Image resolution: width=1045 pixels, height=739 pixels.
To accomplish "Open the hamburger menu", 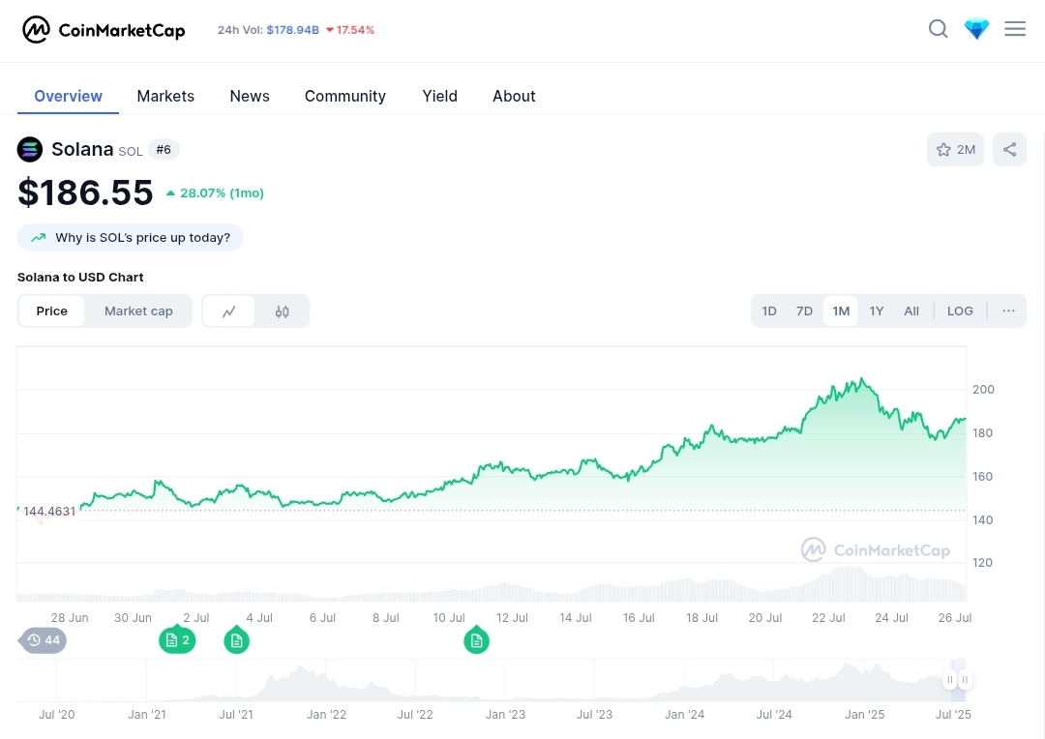I will pyautogui.click(x=1014, y=29).
